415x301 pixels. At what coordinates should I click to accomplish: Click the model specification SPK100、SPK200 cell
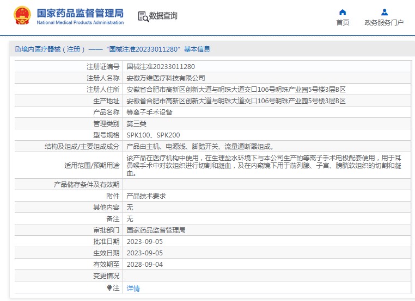pyautogui.click(x=153, y=135)
